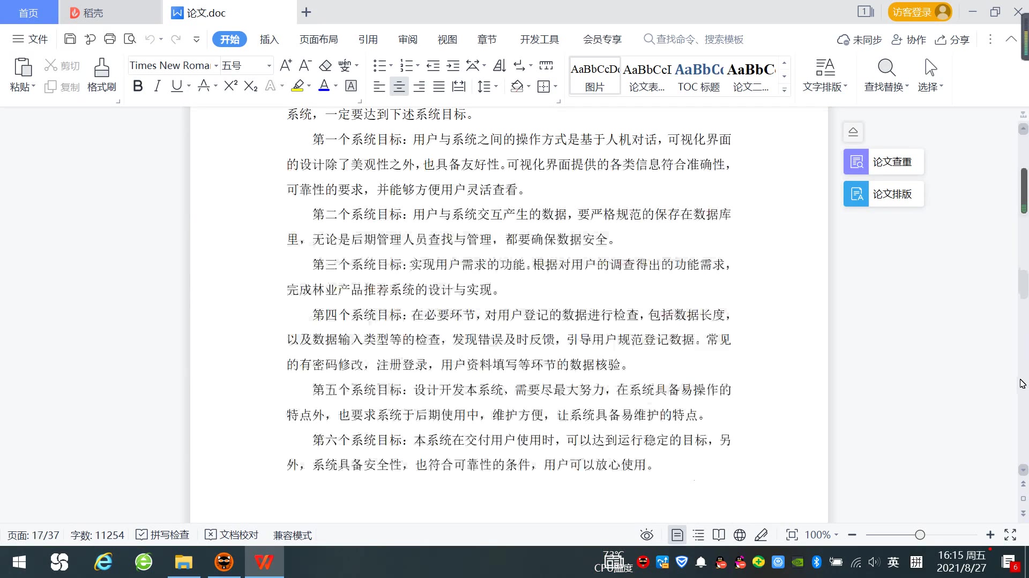
Task: Toggle Underline formatting
Action: coord(176,86)
